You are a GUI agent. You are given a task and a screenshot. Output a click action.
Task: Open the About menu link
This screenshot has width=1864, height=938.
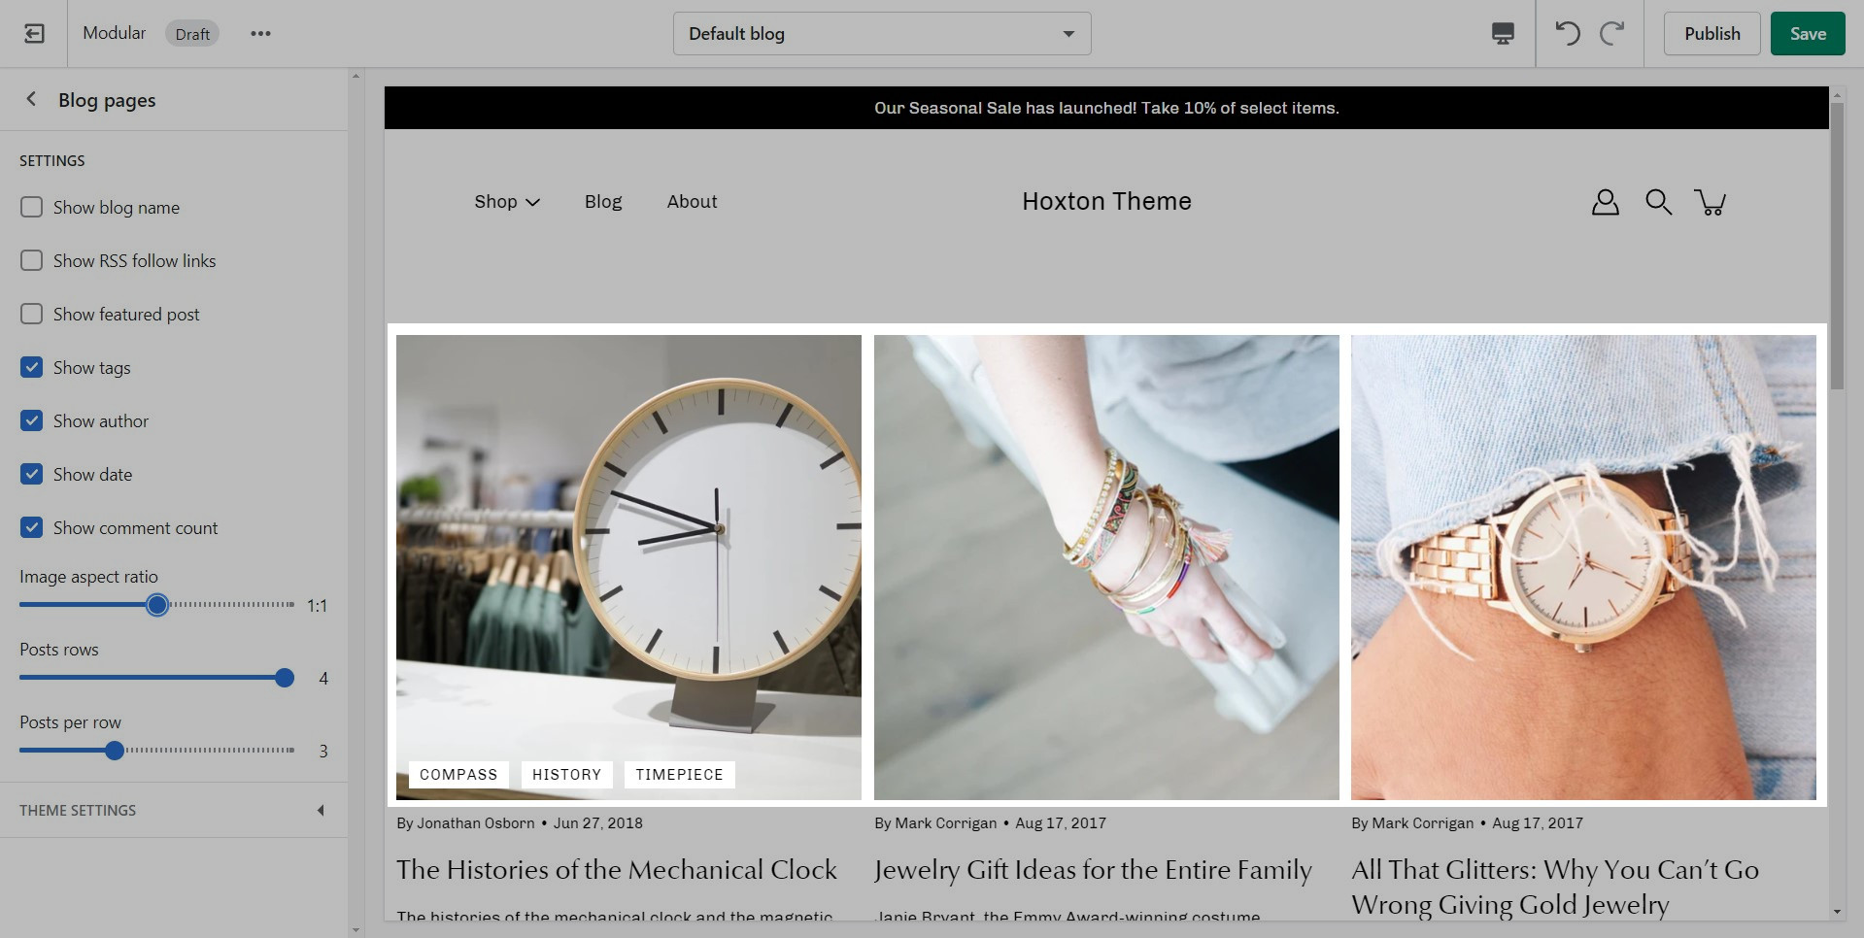pos(692,202)
